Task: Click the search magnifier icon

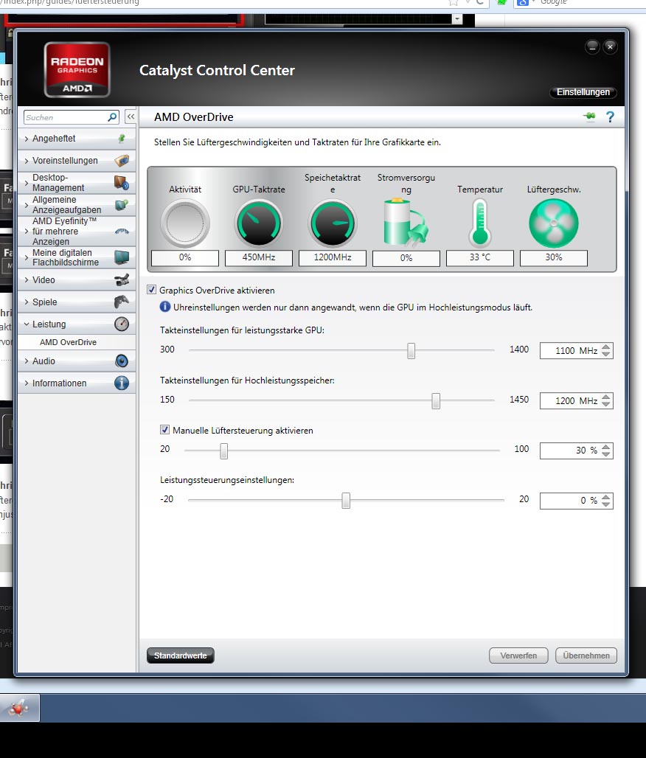Action: click(112, 117)
